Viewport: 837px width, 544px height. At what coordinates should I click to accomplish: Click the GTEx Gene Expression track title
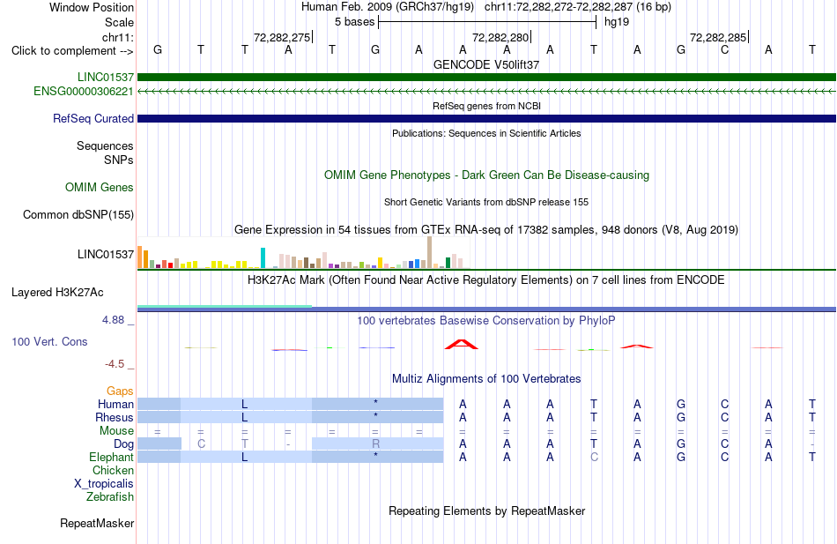click(486, 230)
